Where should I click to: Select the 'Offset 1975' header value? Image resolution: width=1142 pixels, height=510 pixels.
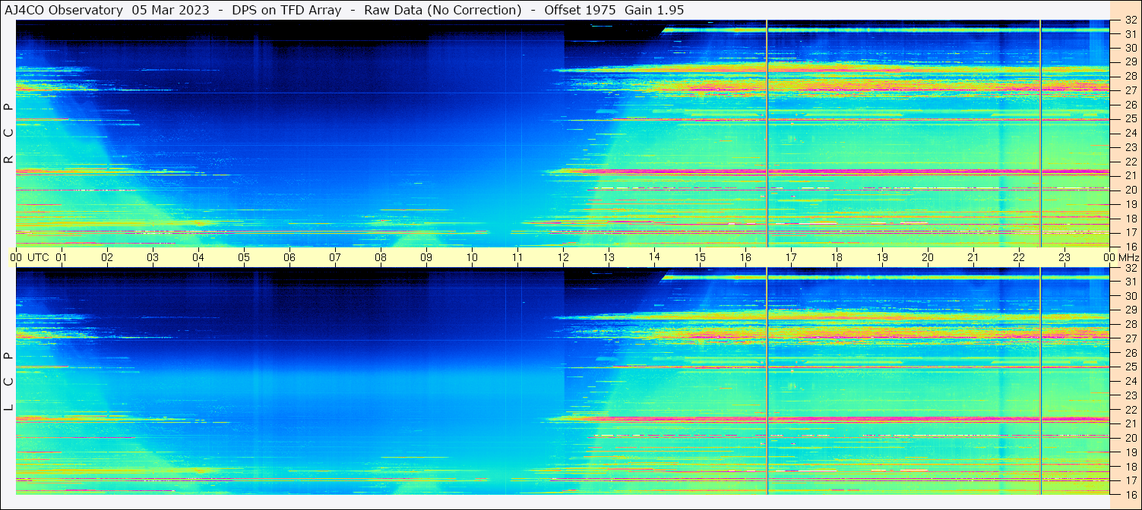pos(578,11)
